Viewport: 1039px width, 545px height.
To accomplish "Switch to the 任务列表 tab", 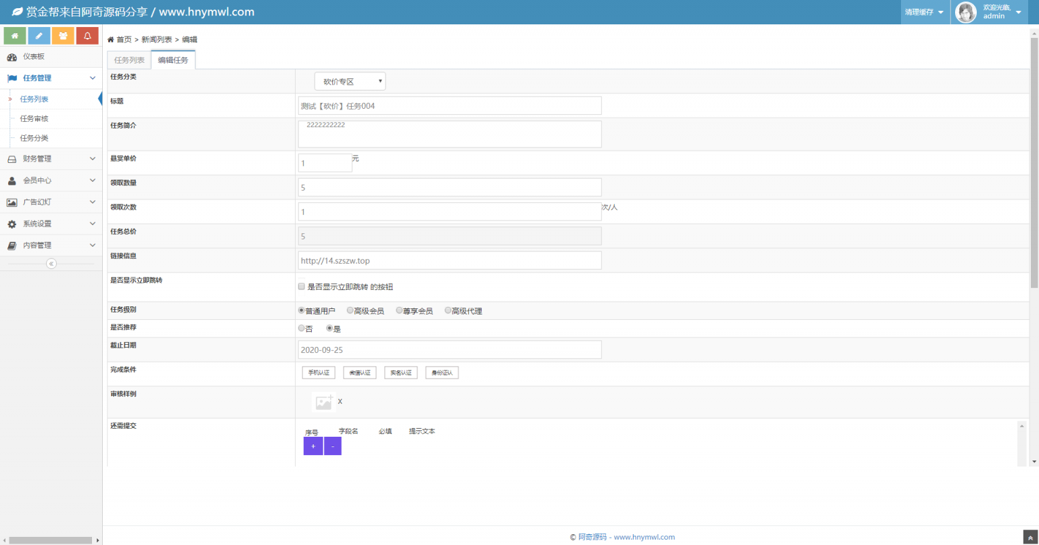I will pyautogui.click(x=129, y=60).
